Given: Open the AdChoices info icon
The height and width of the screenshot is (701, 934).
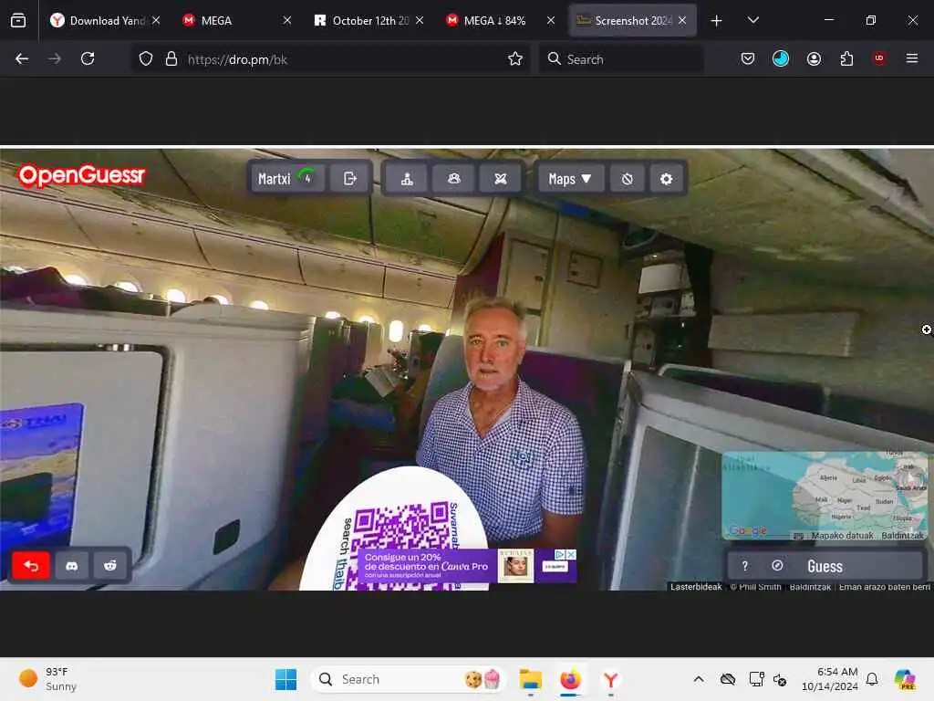Looking at the screenshot, I should 560,554.
